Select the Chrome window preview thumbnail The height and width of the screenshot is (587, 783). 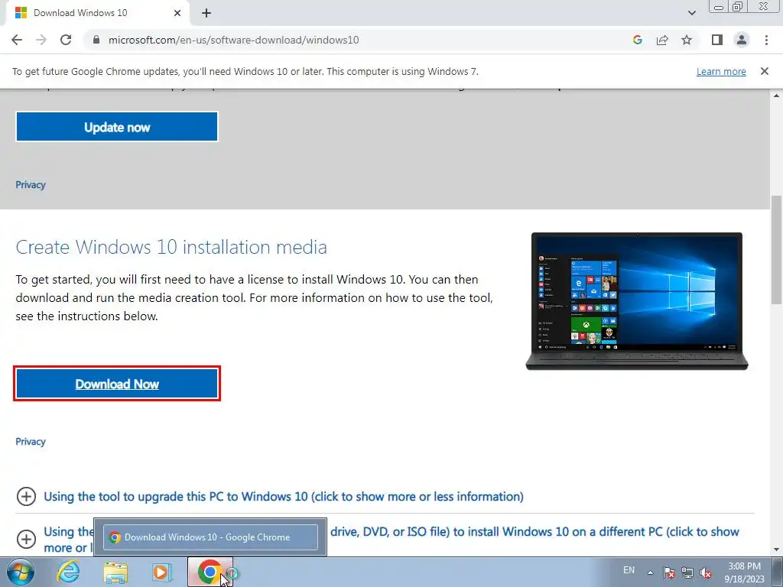(x=210, y=537)
